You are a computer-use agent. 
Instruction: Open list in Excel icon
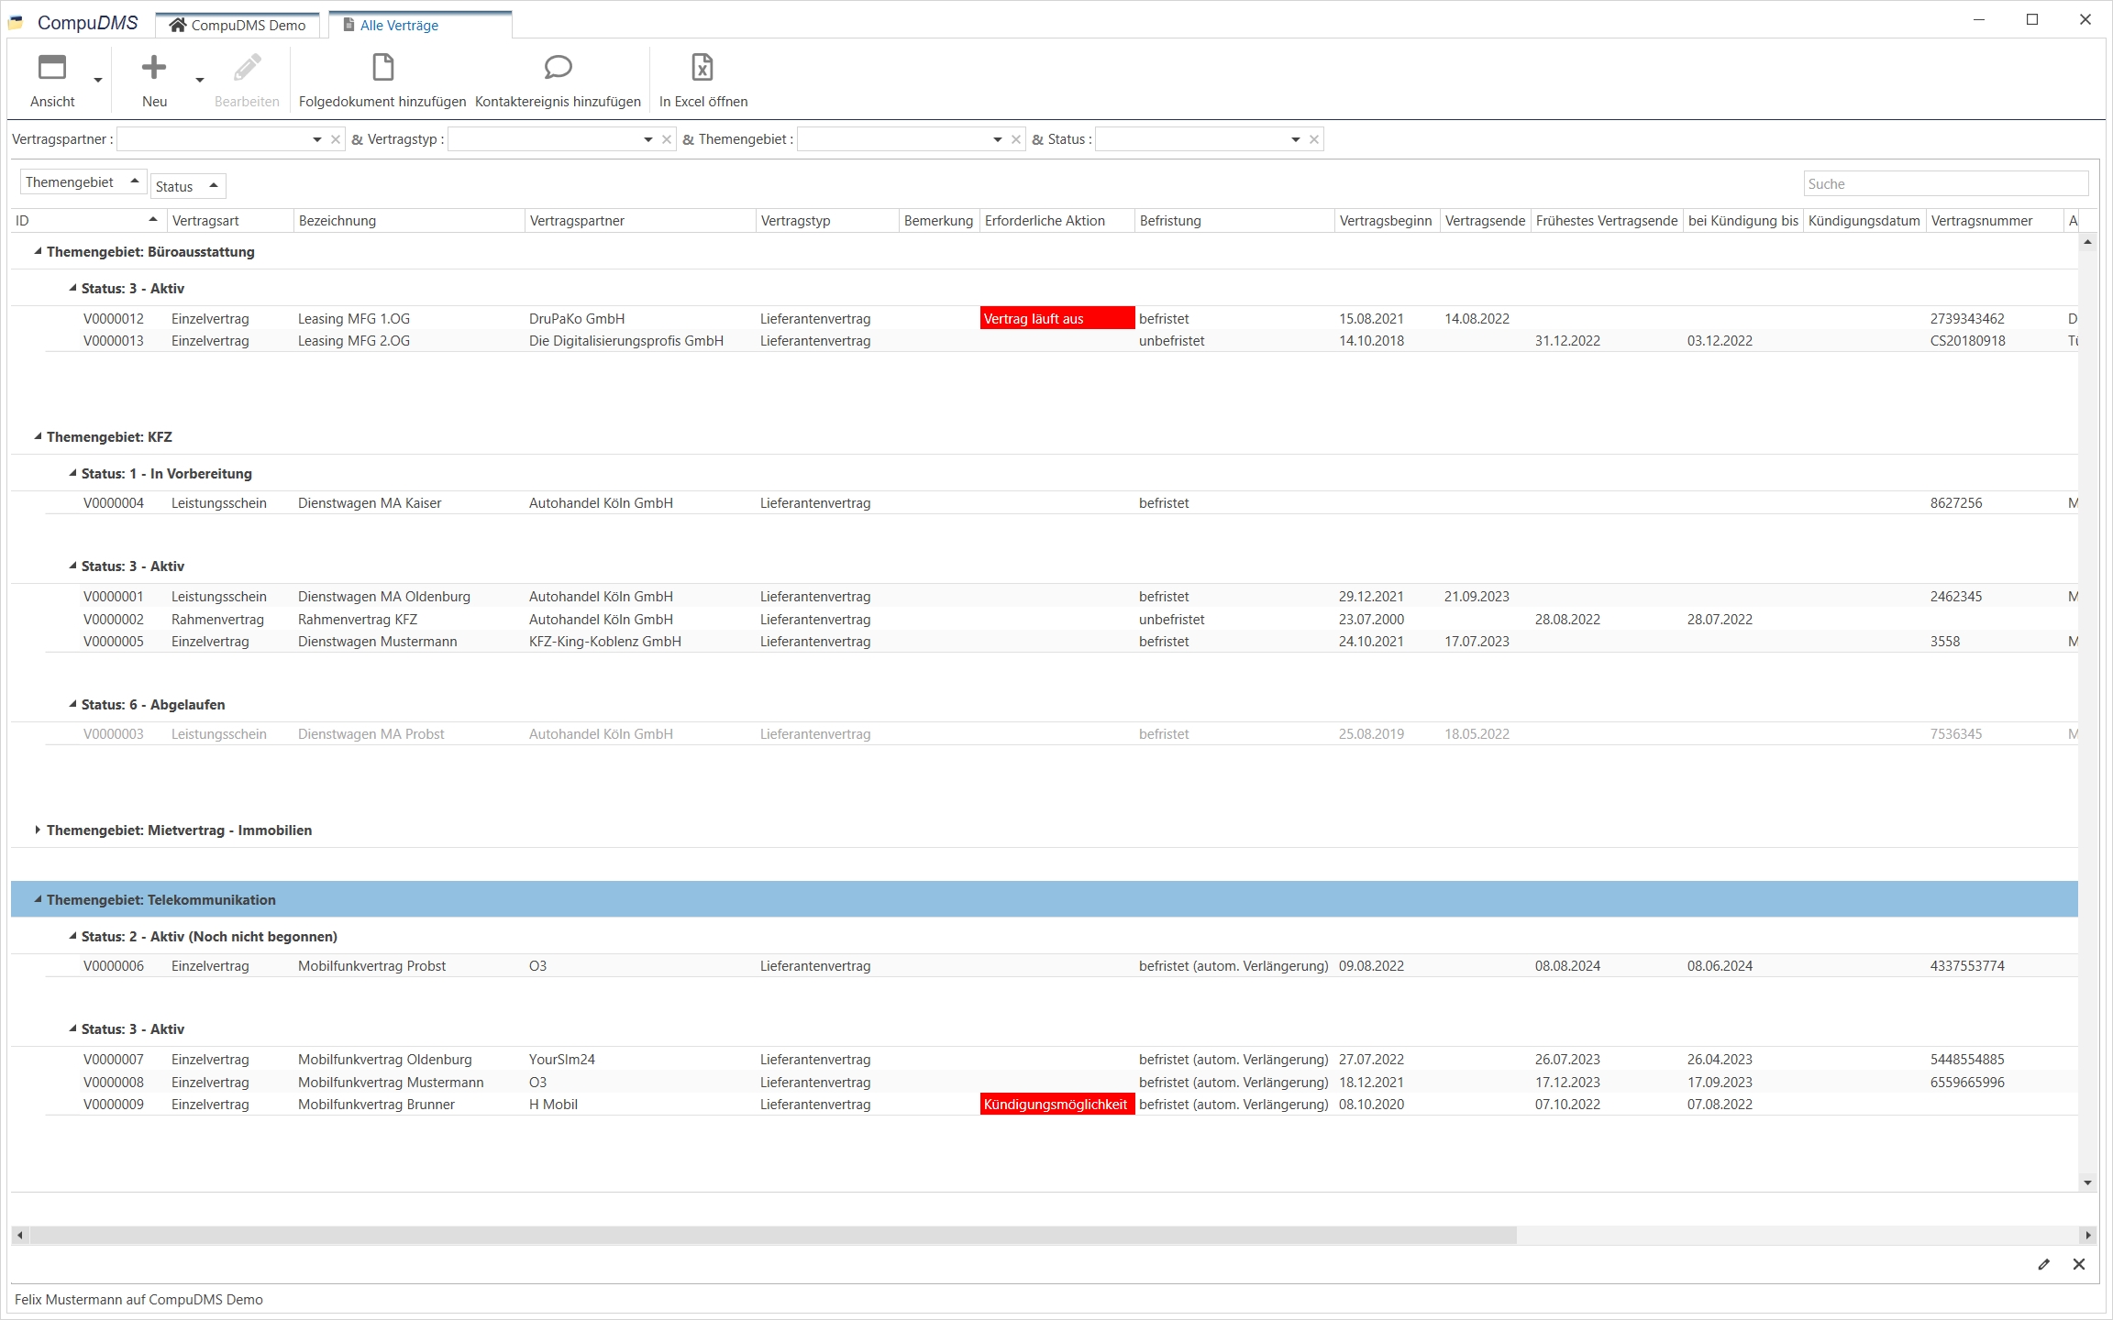tap(702, 68)
